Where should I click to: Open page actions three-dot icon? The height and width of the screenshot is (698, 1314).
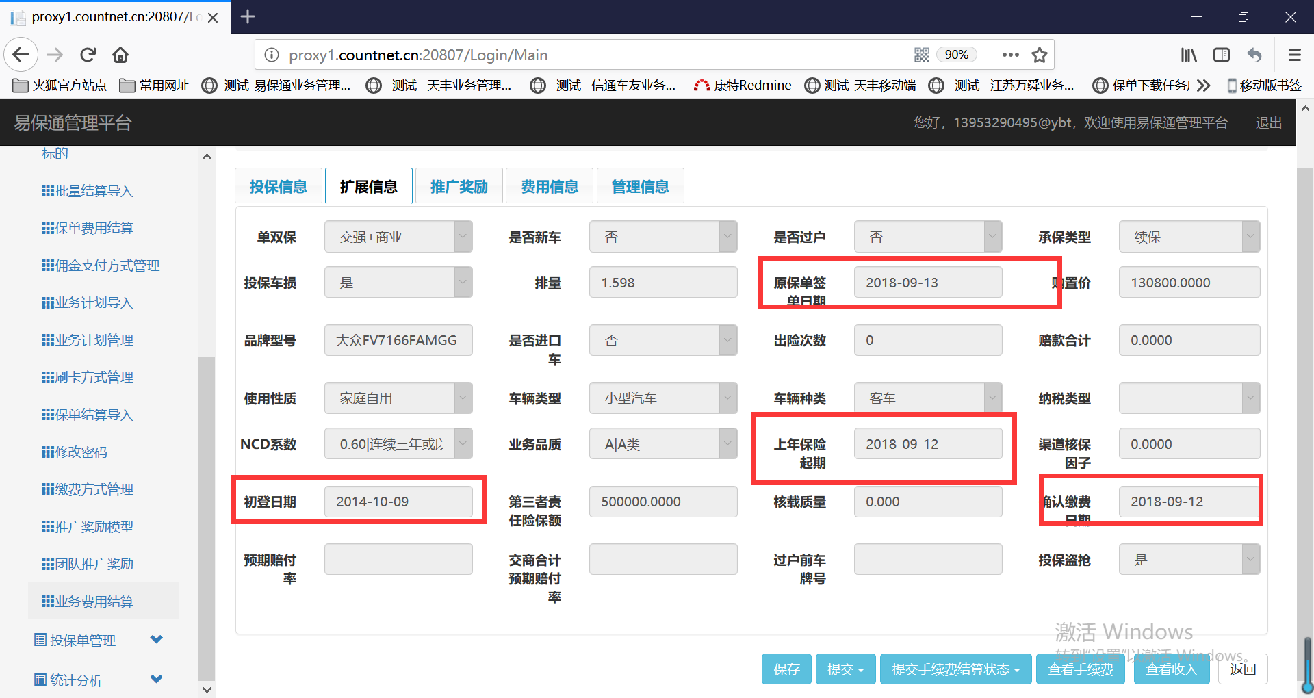click(x=1010, y=55)
